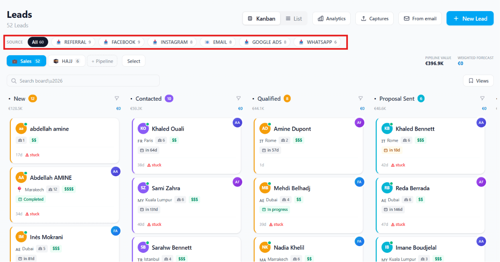Image resolution: width=500 pixels, height=262 pixels.
Task: Click the stuck warning on Khaled Ouali card
Action: point(154,165)
